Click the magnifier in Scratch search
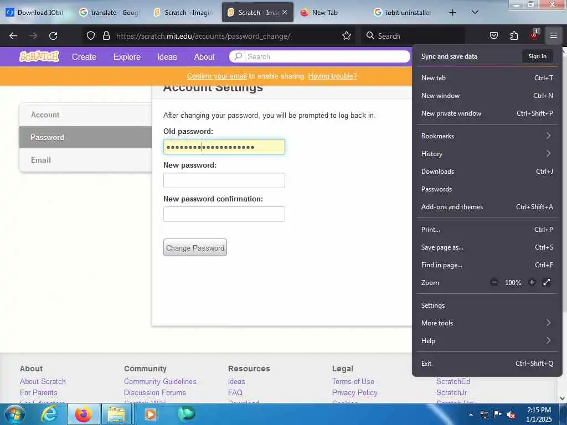Screen dimensions: 567x425 click(238, 56)
